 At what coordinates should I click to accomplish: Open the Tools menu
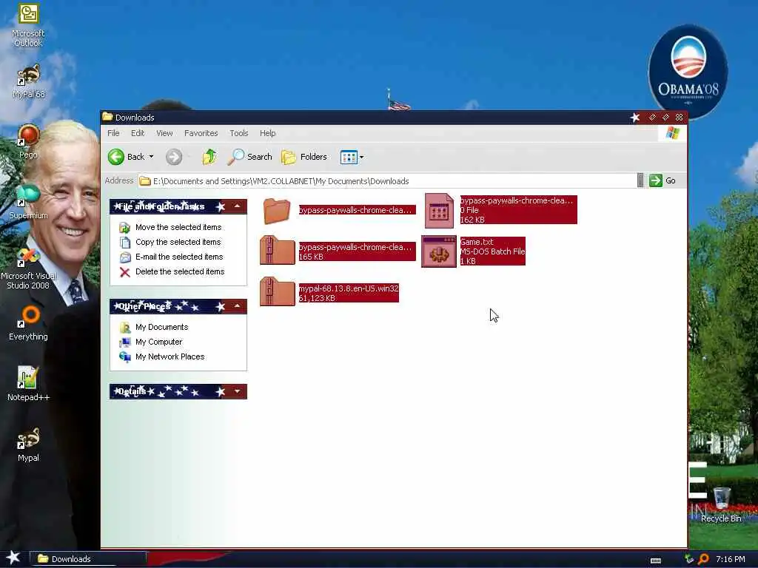click(239, 133)
